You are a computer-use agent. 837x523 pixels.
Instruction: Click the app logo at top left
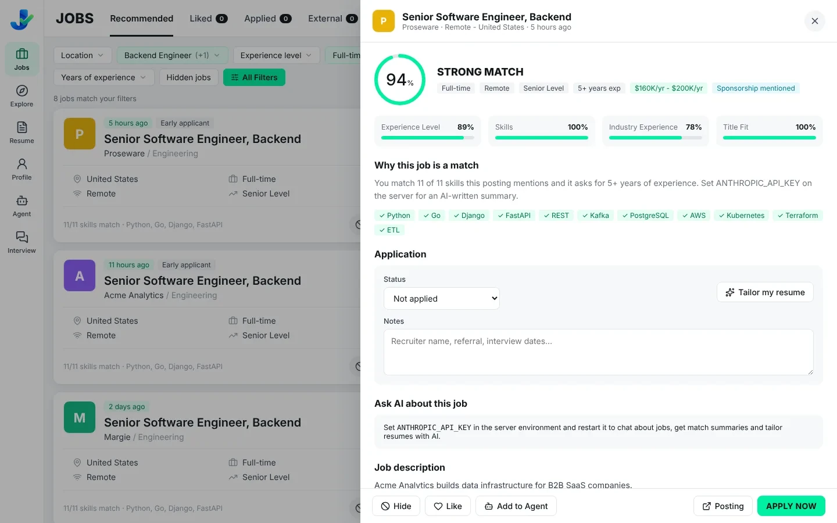[22, 19]
